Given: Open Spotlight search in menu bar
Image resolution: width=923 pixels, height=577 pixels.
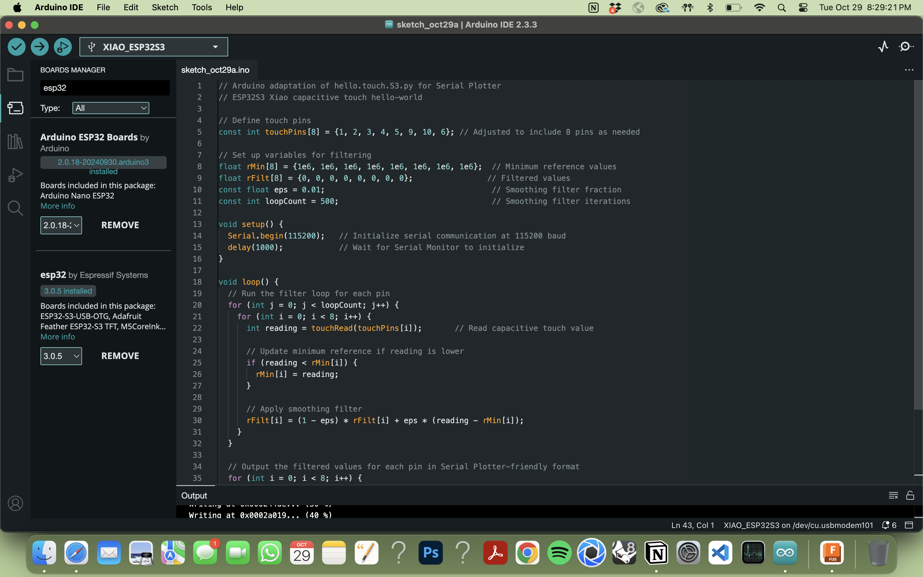Looking at the screenshot, I should click(781, 8).
